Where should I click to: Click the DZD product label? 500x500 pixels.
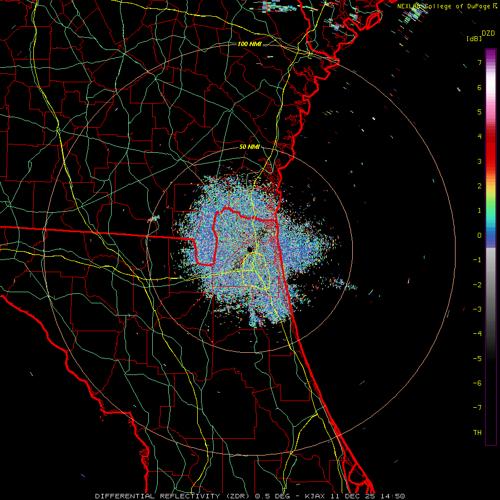488,33
